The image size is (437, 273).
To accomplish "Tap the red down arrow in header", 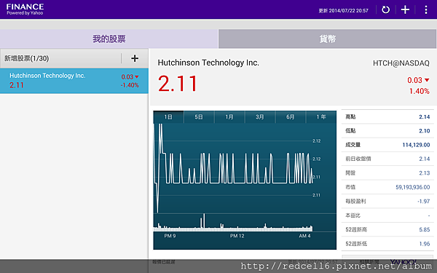I will click(427, 80).
